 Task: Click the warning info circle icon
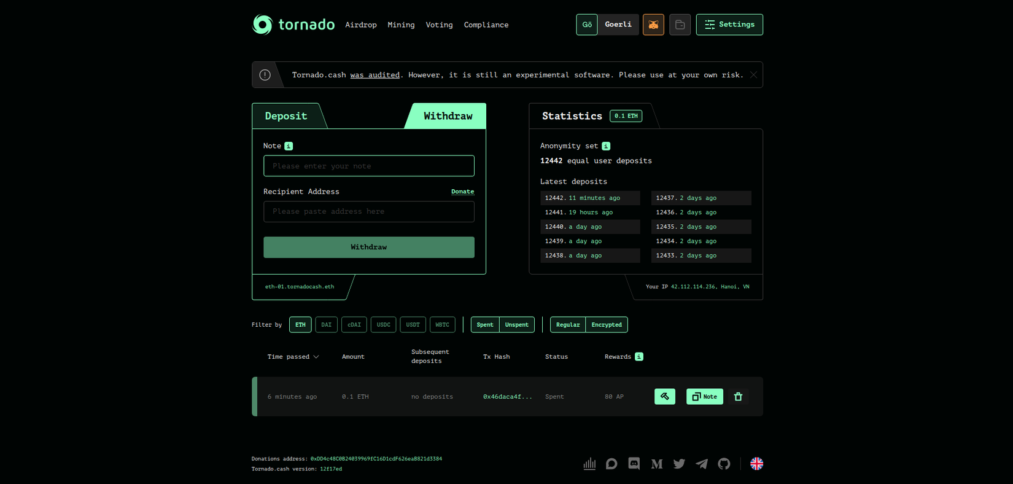click(265, 75)
